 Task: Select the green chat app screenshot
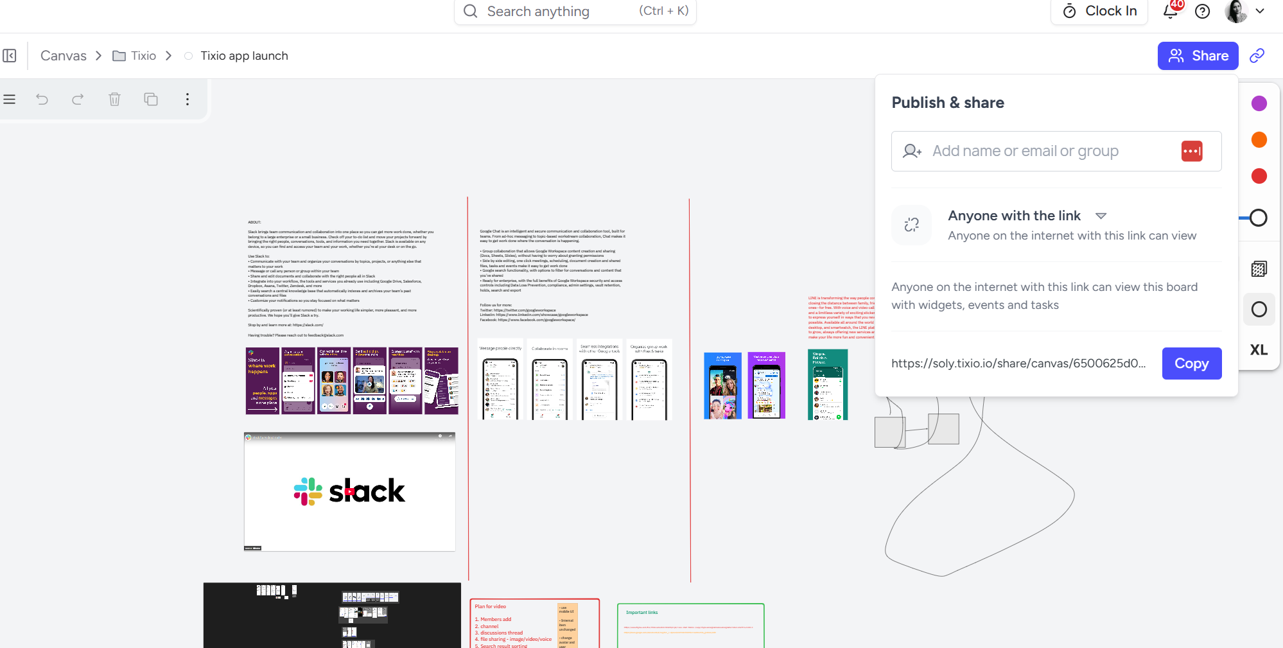828,385
